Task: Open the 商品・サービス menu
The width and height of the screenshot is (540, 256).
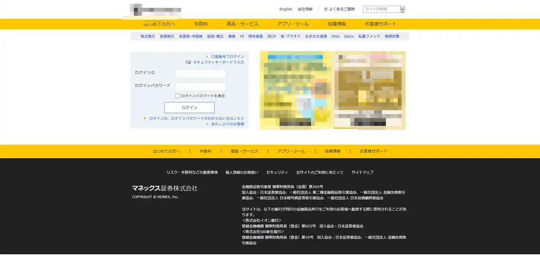Action: [x=241, y=24]
